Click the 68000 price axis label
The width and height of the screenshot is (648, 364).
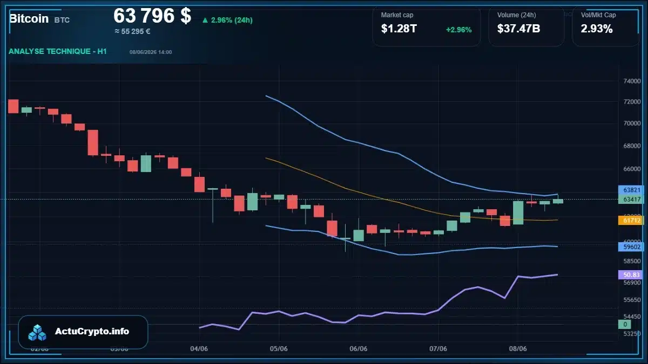(x=631, y=146)
